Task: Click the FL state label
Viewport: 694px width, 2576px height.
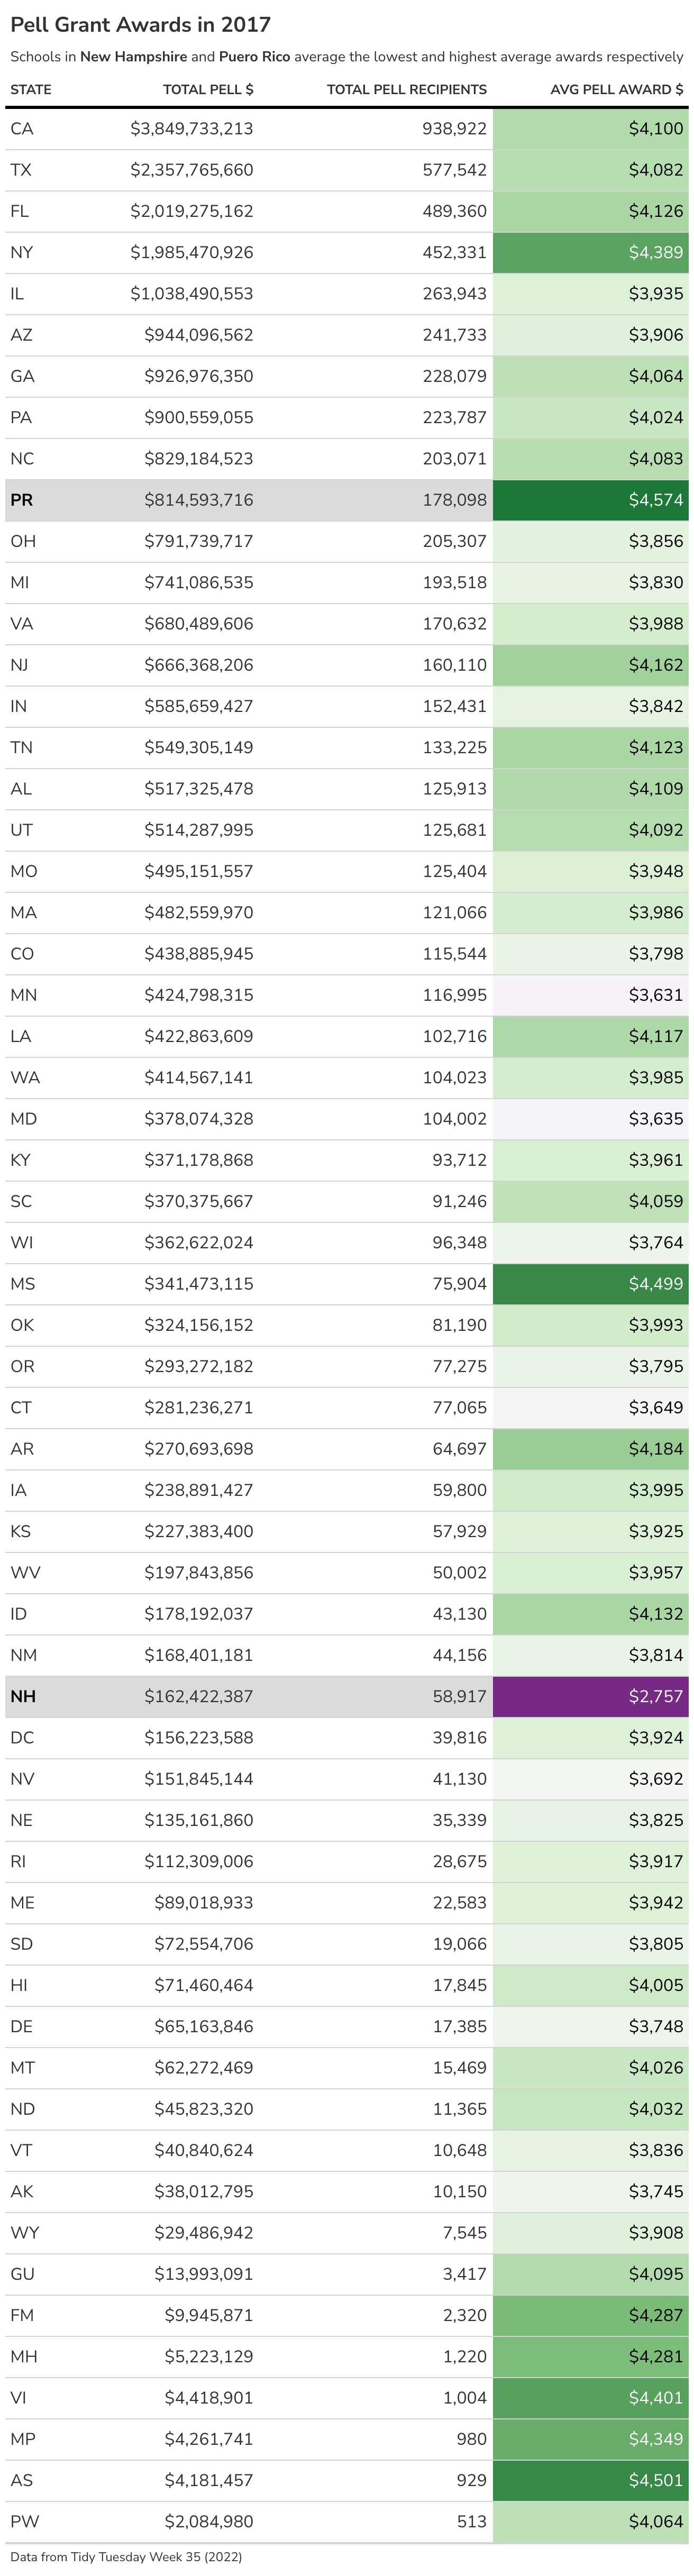Action: [x=19, y=211]
